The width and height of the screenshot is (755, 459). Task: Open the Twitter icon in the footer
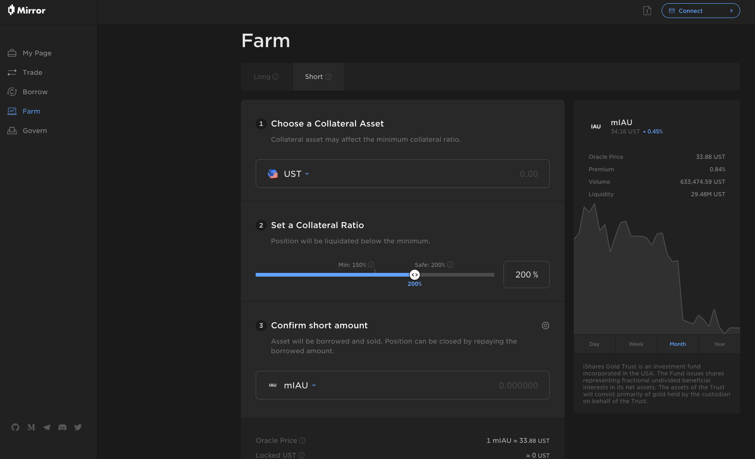78,427
